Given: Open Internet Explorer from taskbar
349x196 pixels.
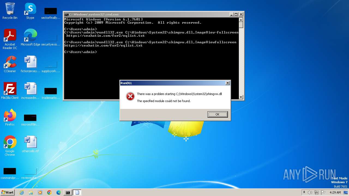Looking at the screenshot, I should pyautogui.click(x=22, y=192).
